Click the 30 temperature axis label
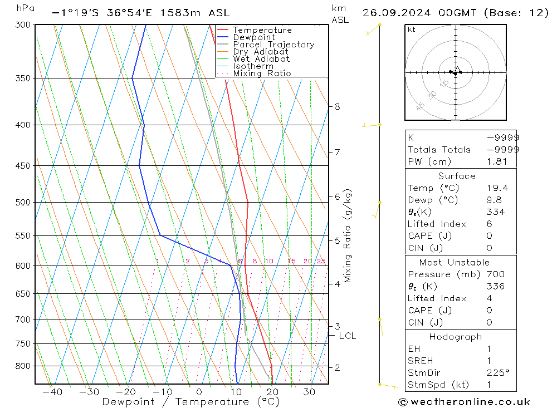This screenshot has height=408, width=557. point(309,392)
